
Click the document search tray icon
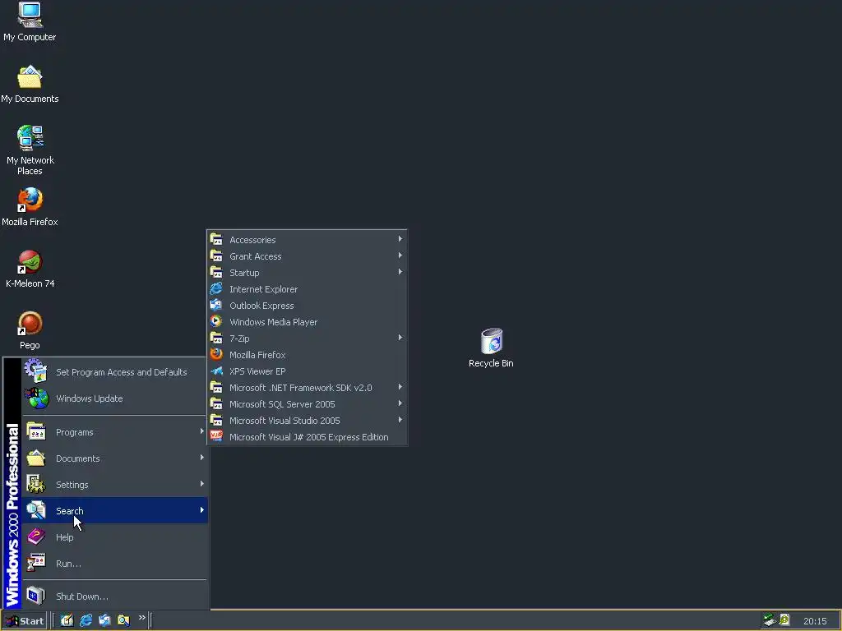pyautogui.click(x=784, y=620)
